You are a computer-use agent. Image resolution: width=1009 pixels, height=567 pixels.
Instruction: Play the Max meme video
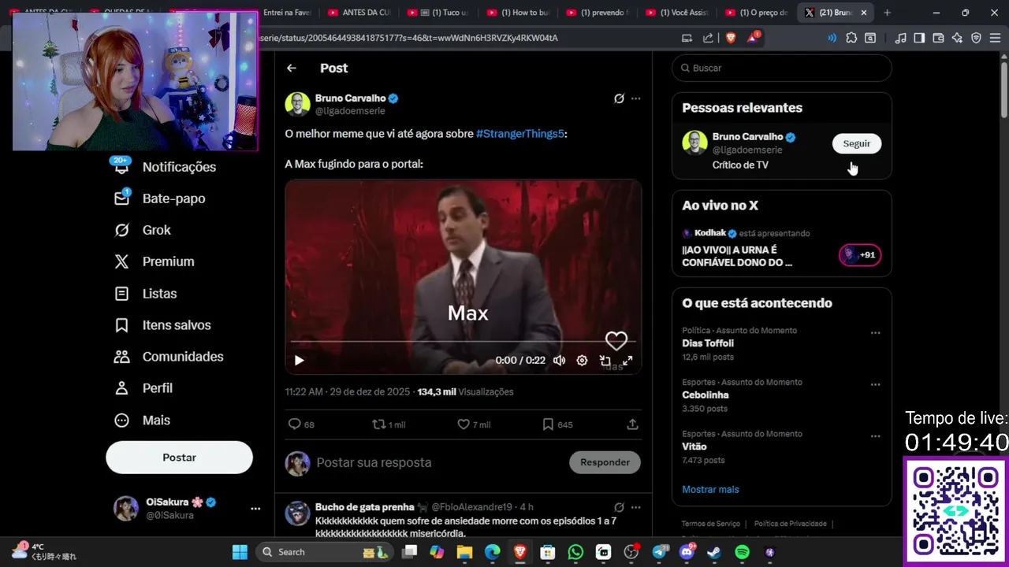[x=300, y=361]
